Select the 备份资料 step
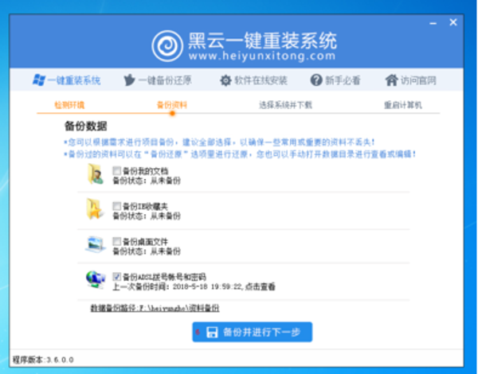The width and height of the screenshot is (478, 374). coord(171,105)
